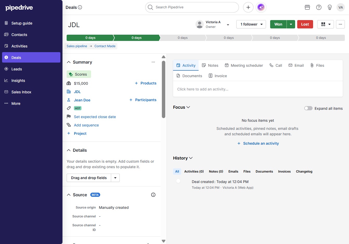349x244 pixels.
Task: Open the Deals info icon
Action: point(80,7)
